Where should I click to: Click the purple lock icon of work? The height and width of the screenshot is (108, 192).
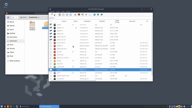[x=55, y=73]
